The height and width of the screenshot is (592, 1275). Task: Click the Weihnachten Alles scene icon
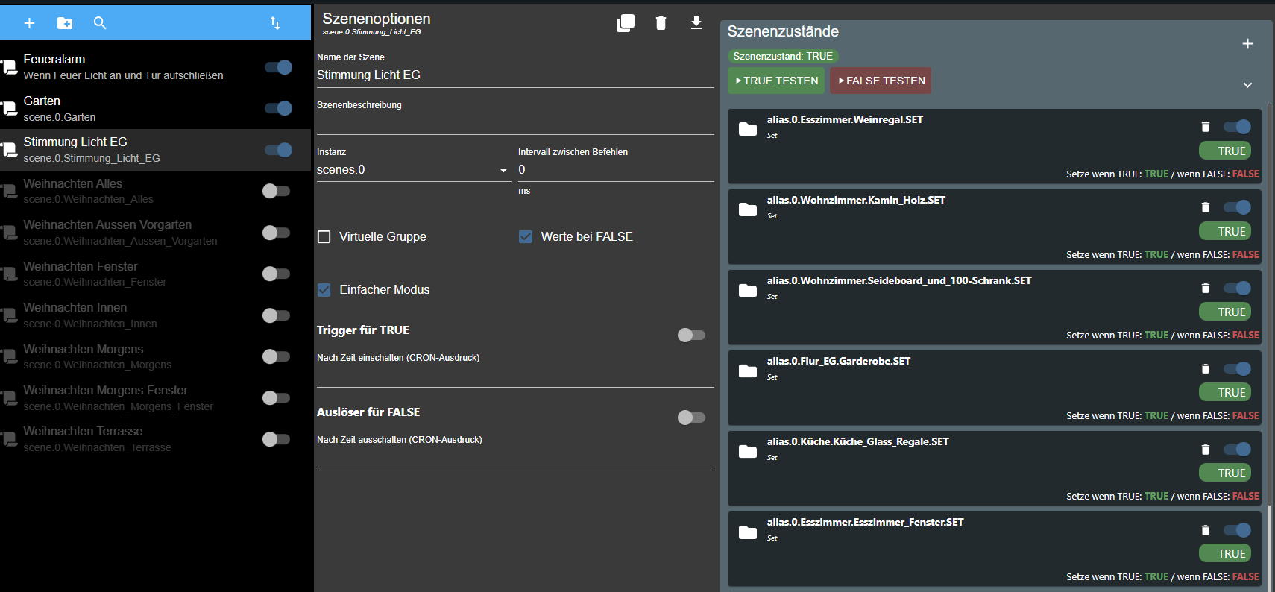point(9,191)
